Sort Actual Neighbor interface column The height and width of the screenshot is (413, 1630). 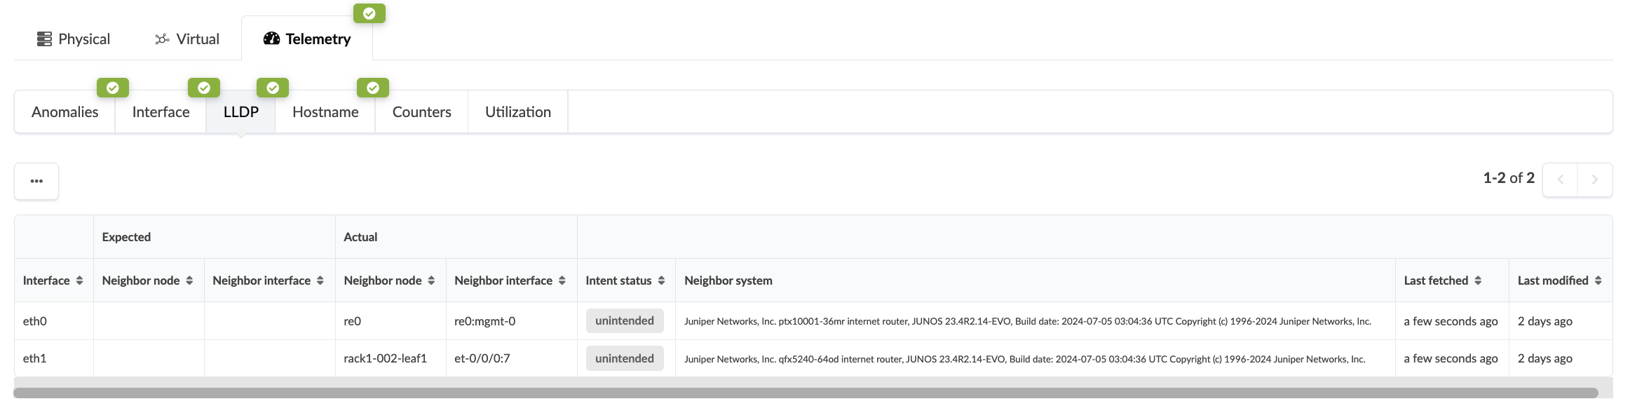coord(562,280)
